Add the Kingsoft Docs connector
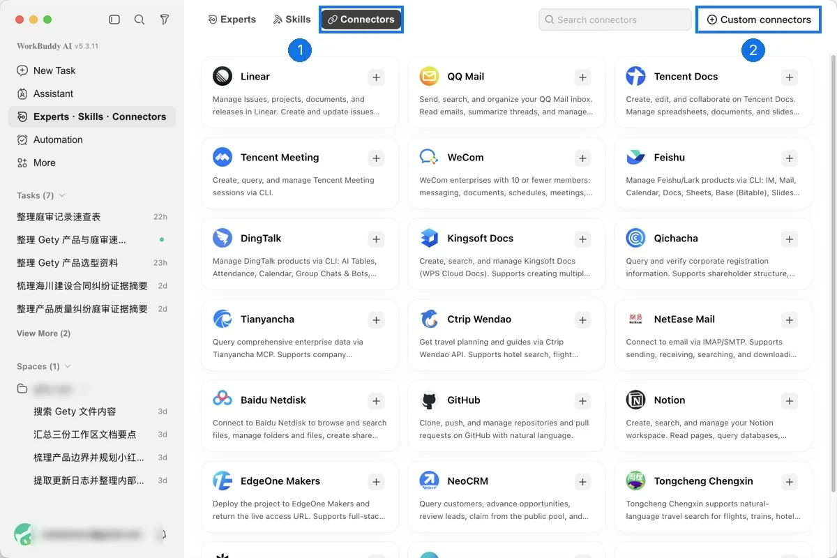837x558 pixels. coord(583,239)
